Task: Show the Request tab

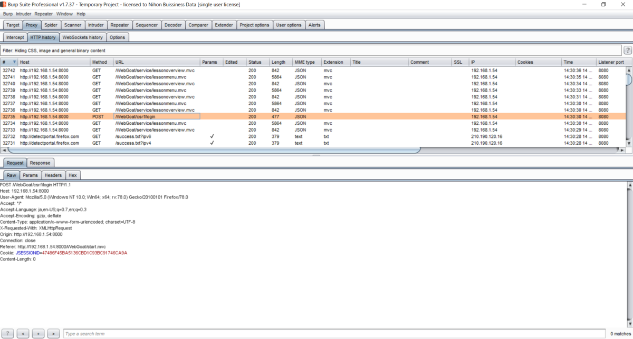Action: 15,163
